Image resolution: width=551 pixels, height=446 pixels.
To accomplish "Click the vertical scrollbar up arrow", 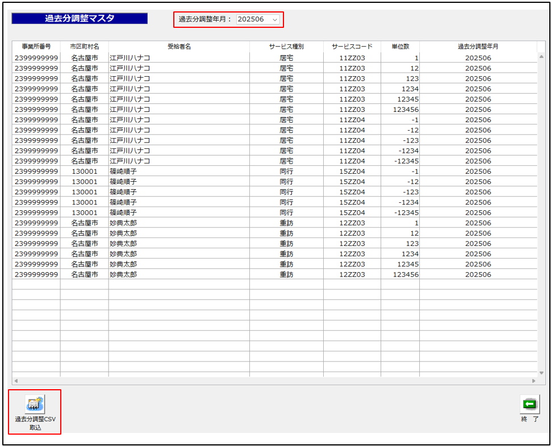I will point(541,57).
